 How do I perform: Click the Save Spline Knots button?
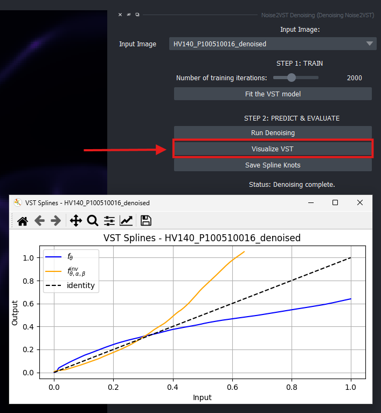coord(273,165)
